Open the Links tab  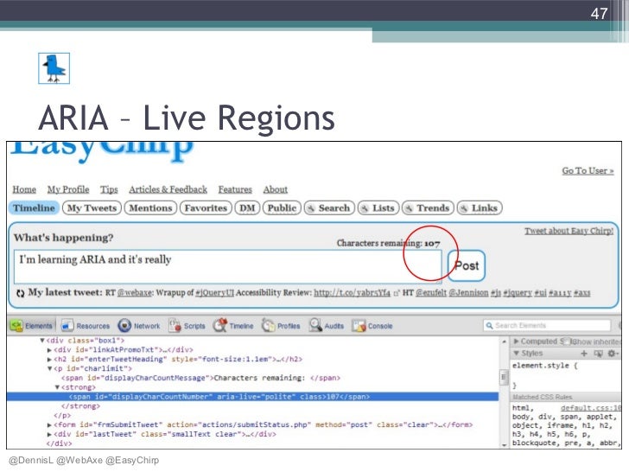click(480, 207)
